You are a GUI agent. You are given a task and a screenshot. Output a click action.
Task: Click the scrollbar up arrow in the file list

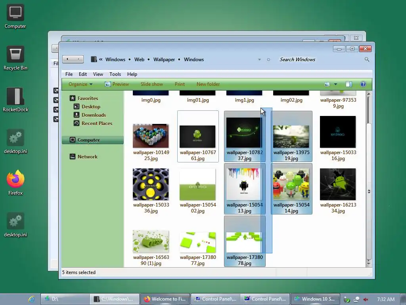tap(369, 94)
